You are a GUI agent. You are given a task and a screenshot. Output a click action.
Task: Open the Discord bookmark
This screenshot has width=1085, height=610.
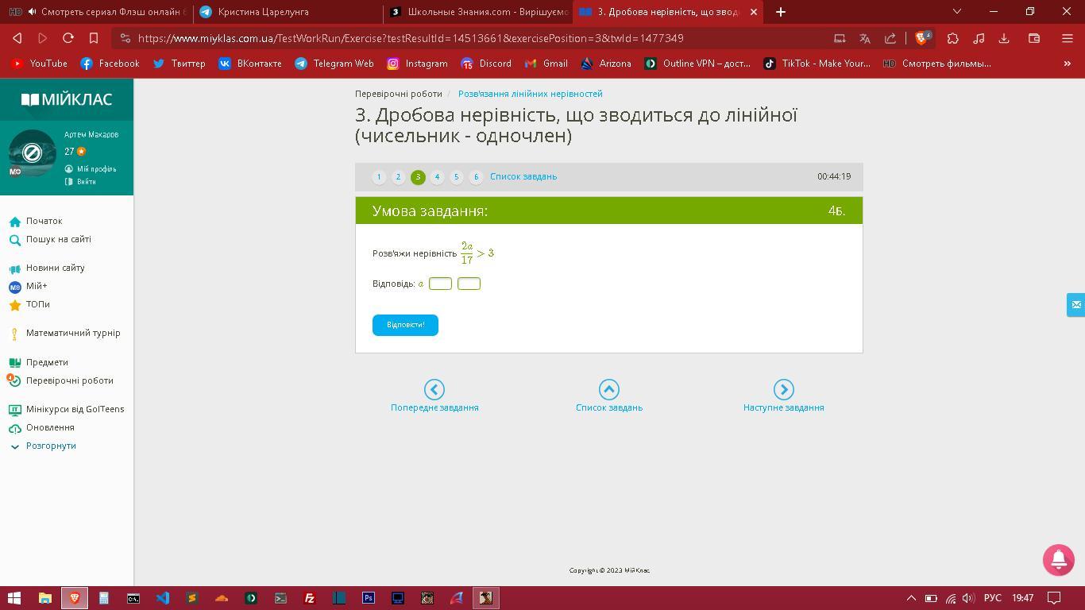(x=486, y=64)
